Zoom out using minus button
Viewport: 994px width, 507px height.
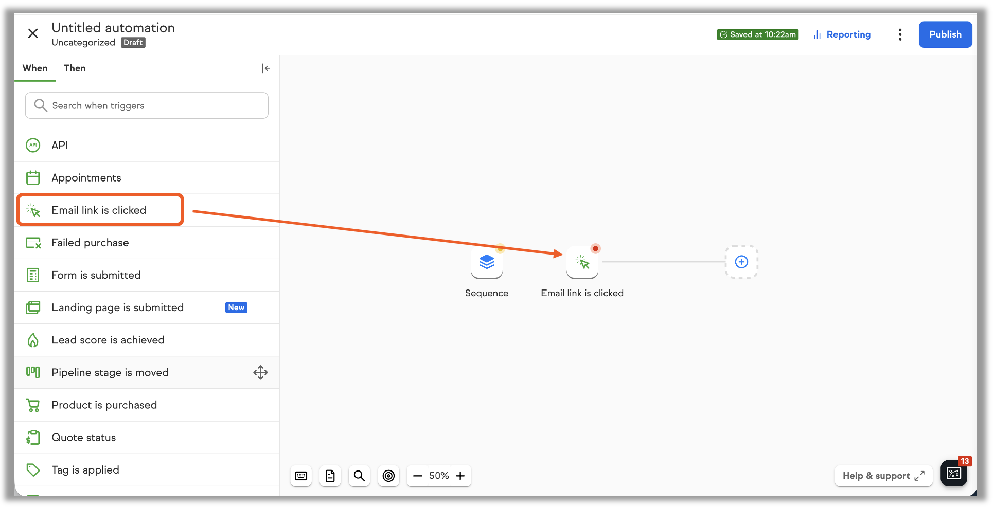click(418, 476)
